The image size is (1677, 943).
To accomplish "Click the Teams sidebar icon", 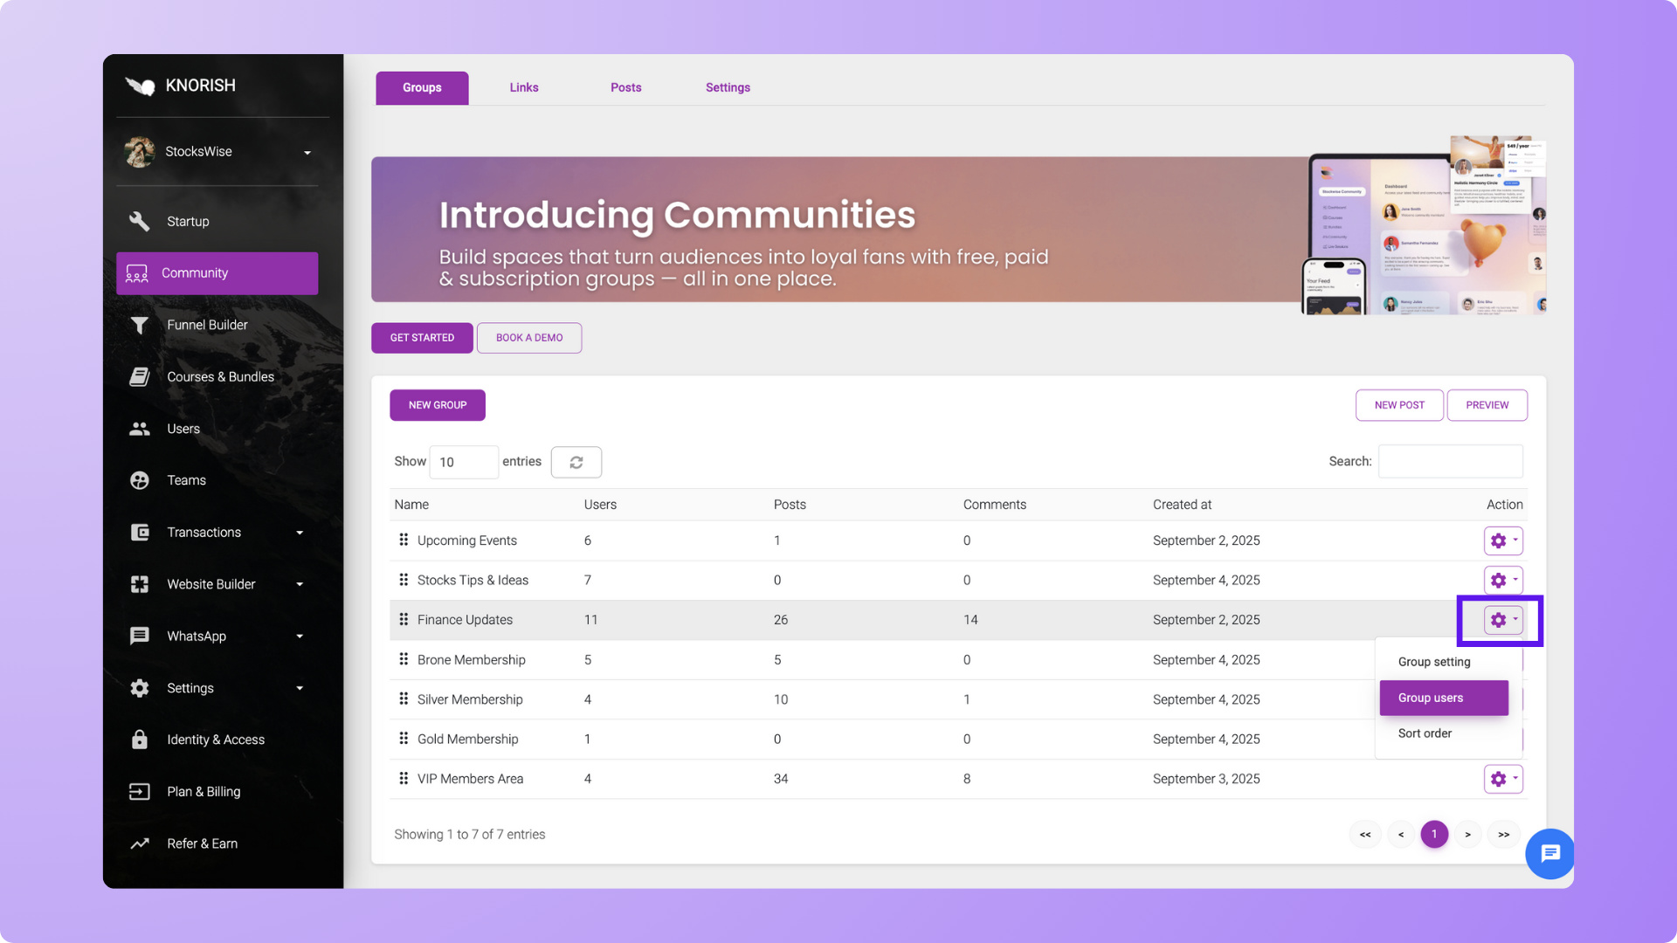I will click(x=140, y=480).
